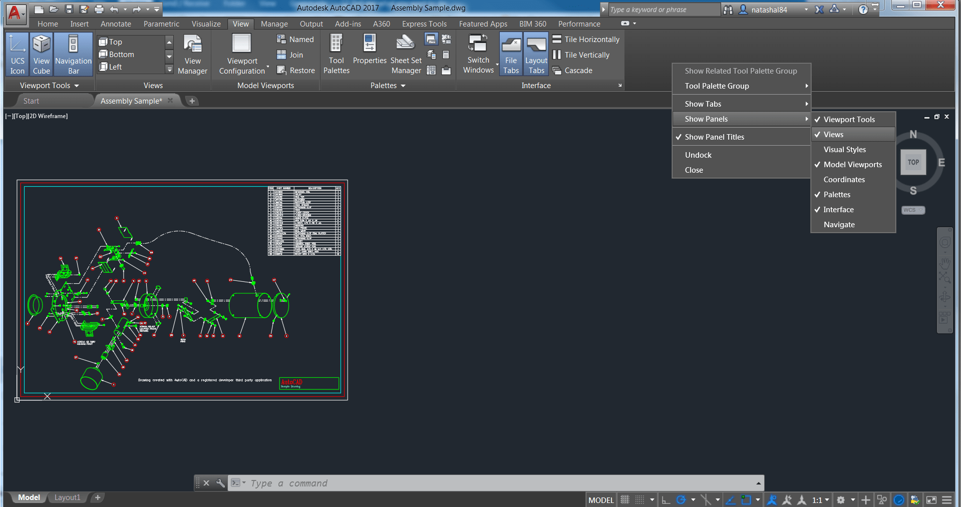Choose Close from the context menu

[741, 170]
